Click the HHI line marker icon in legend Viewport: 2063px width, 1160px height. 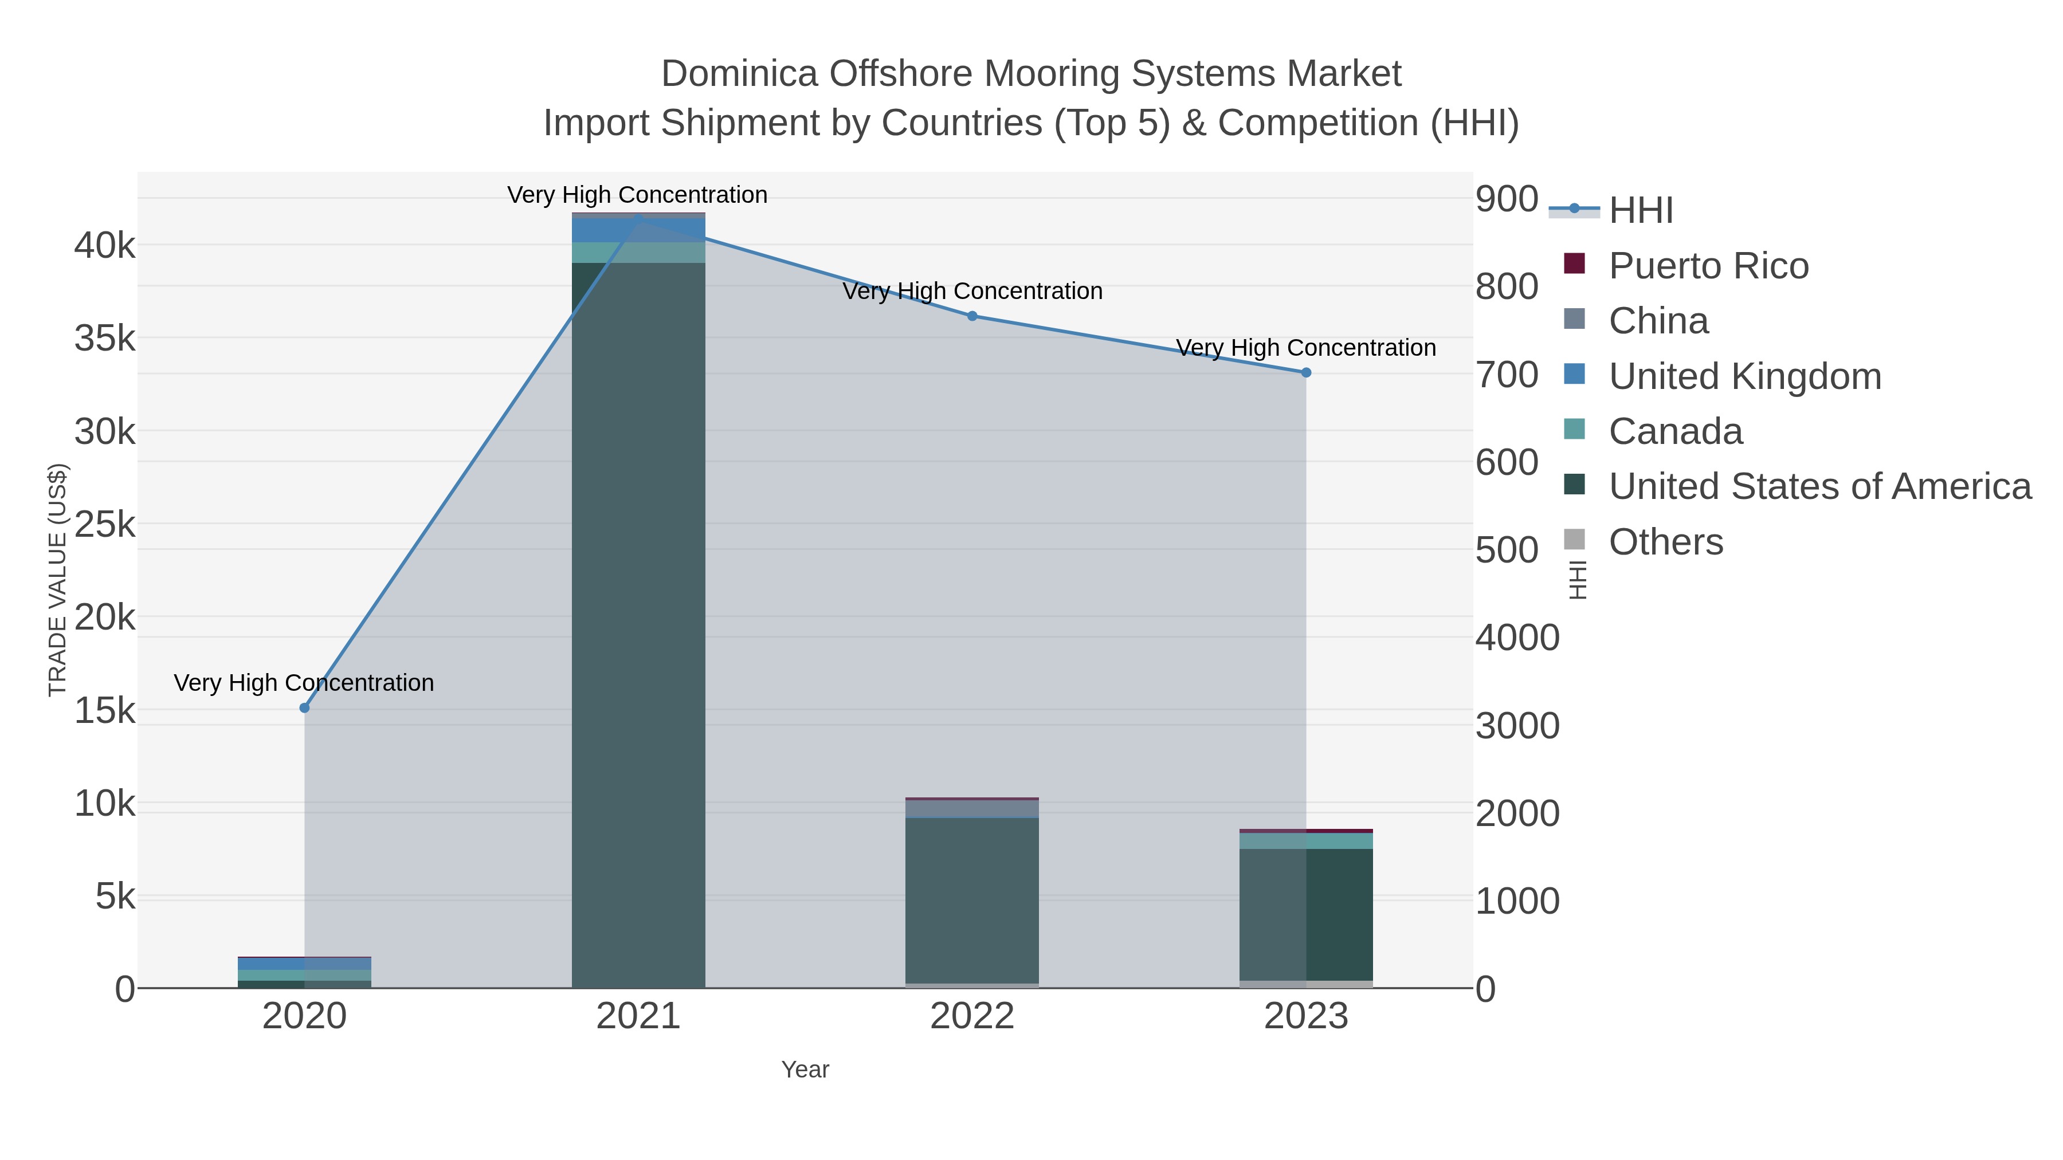1575,209
